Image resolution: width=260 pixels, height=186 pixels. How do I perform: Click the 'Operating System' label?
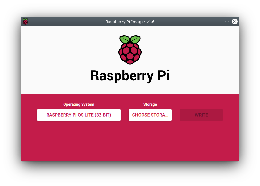79,104
